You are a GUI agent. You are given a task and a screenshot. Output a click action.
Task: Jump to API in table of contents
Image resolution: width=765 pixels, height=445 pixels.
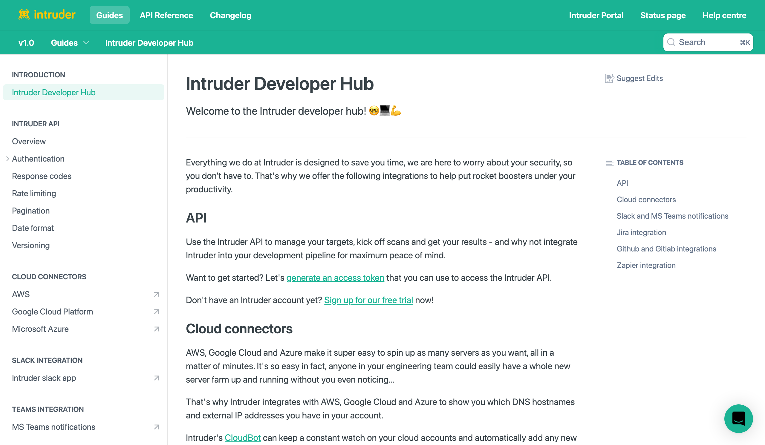coord(622,183)
